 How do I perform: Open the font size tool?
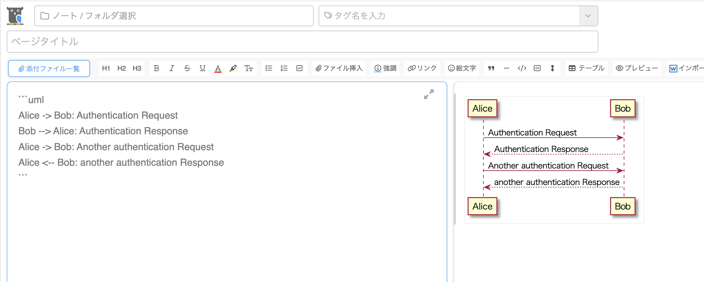(248, 68)
